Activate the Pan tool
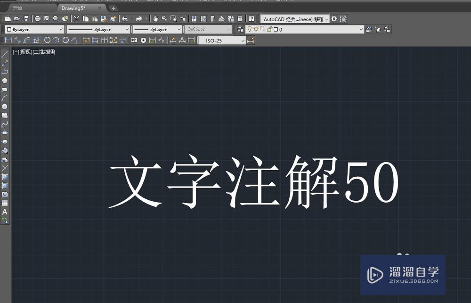471x303 pixels. 155,18
